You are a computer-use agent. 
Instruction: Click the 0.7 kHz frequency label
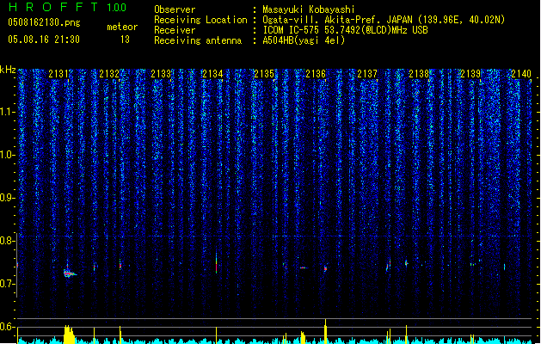(8, 284)
